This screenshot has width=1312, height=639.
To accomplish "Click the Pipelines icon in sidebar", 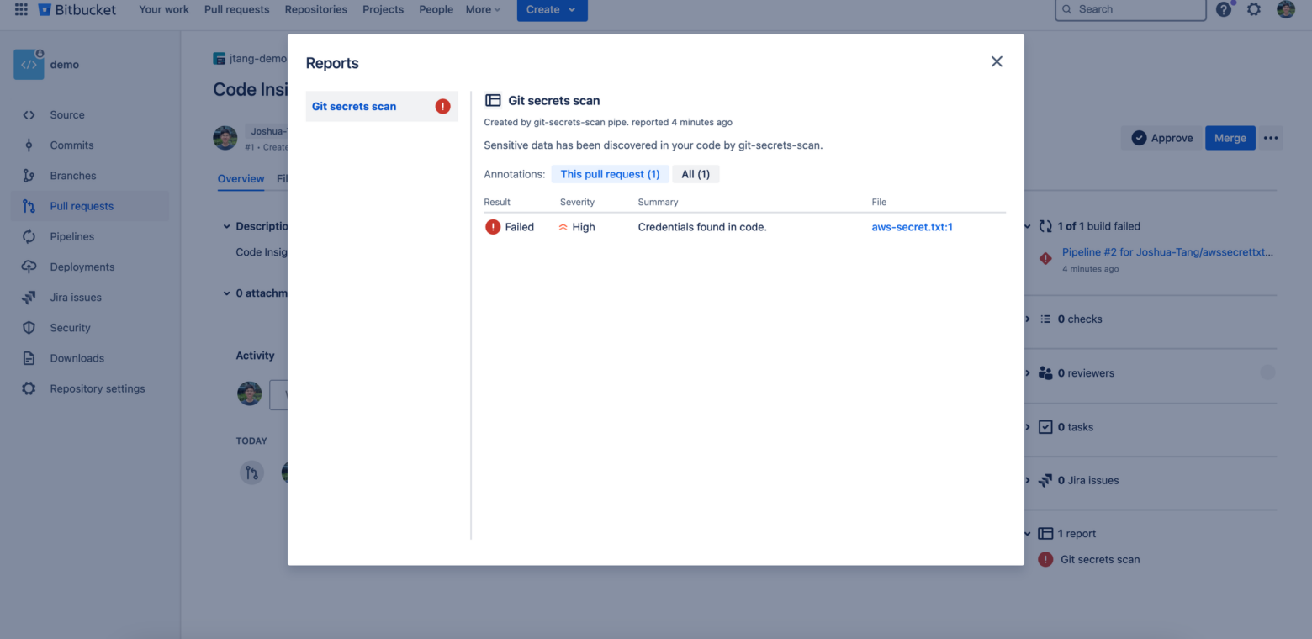I will click(x=29, y=236).
